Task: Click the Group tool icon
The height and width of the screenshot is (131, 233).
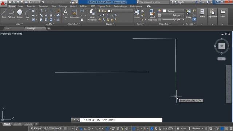Action: pyautogui.click(x=189, y=14)
